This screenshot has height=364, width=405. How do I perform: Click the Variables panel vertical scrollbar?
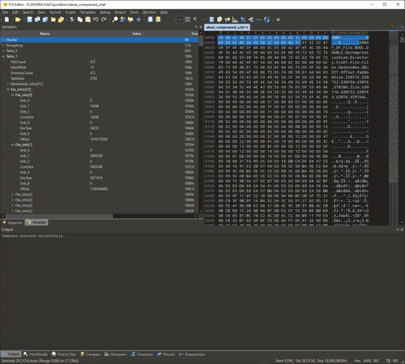tap(201, 121)
